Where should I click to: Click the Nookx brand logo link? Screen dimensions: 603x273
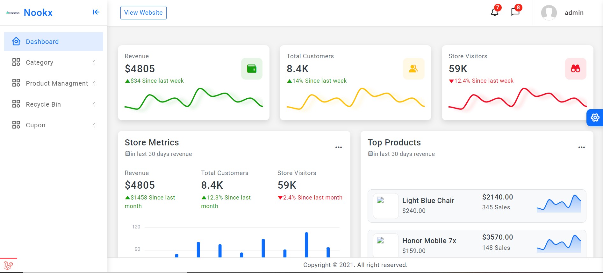38,13
